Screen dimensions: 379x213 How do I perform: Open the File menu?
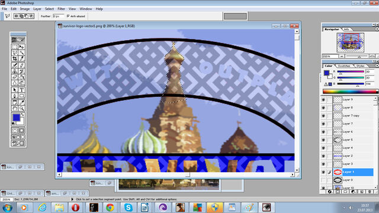coord(4,9)
